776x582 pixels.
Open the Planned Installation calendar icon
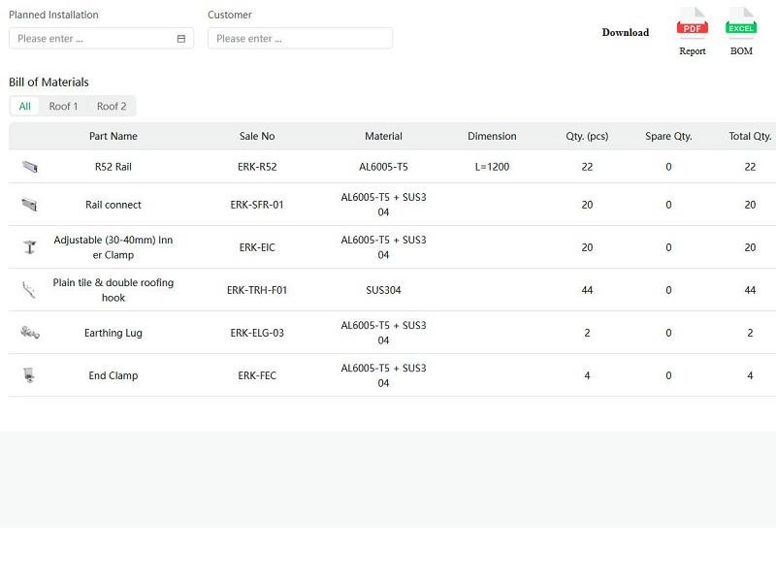181,39
